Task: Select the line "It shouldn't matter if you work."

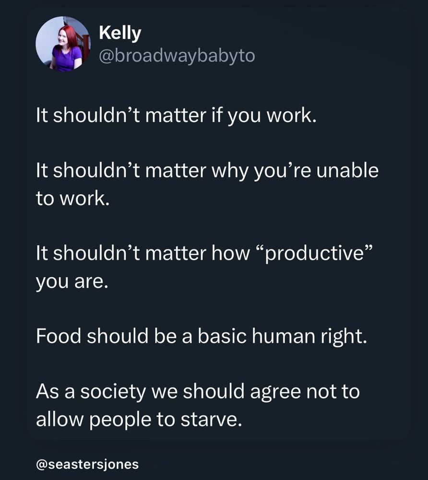Action: pos(176,116)
